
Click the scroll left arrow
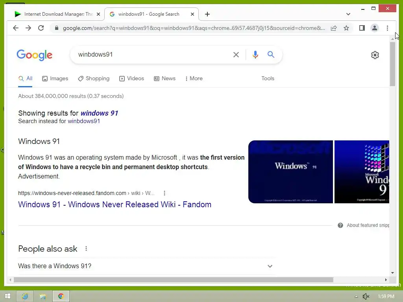[x=10, y=280]
